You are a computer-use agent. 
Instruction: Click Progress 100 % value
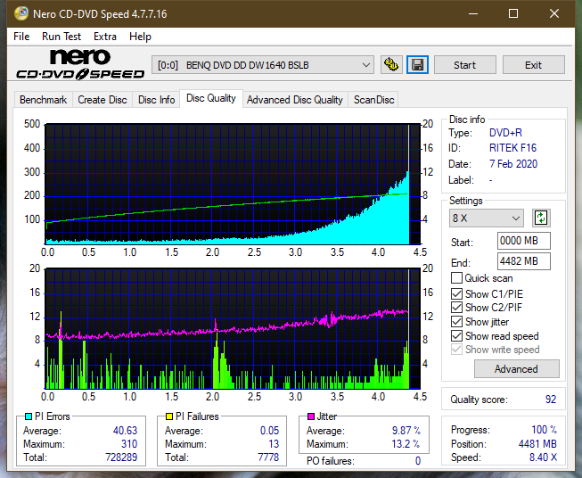pyautogui.click(x=545, y=430)
